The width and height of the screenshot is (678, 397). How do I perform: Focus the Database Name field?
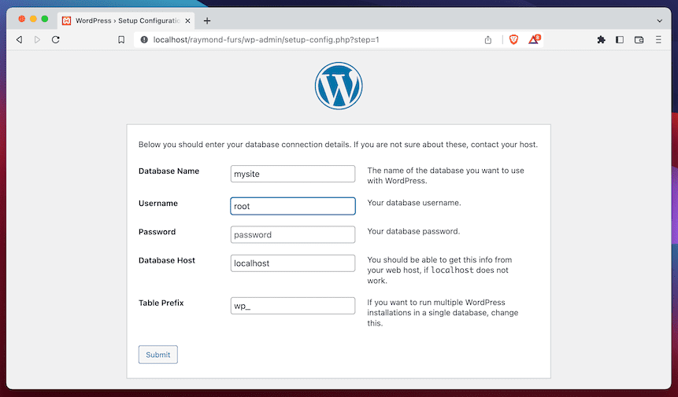click(293, 174)
